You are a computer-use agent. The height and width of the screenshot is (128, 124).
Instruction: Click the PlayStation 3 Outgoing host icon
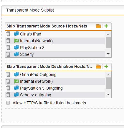16,88
